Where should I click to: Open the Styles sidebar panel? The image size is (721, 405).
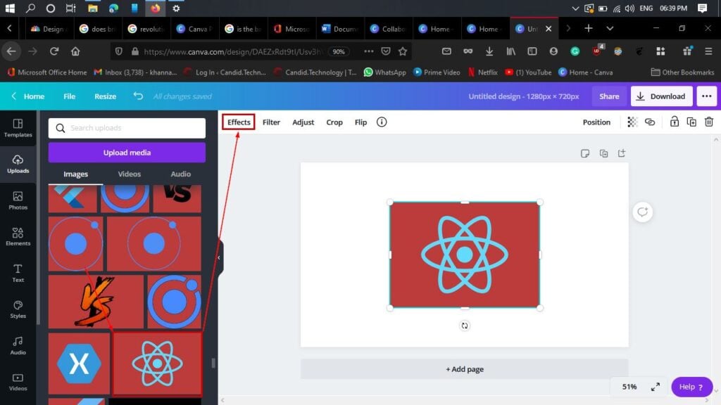click(x=18, y=309)
